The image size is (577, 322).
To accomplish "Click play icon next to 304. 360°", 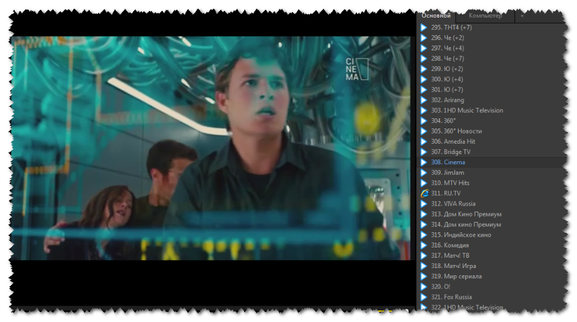I will [x=424, y=121].
